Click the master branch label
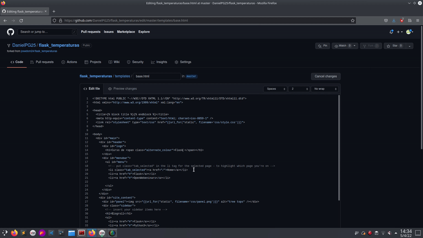This screenshot has height=238, width=423. click(191, 76)
